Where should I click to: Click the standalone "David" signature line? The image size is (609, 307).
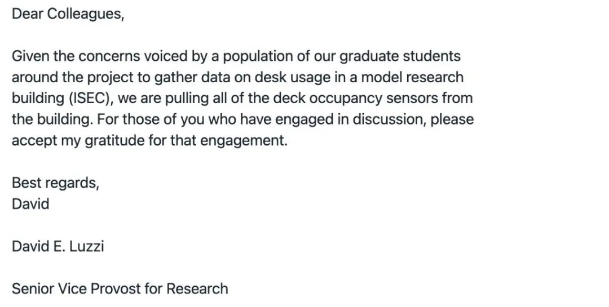[30, 204]
